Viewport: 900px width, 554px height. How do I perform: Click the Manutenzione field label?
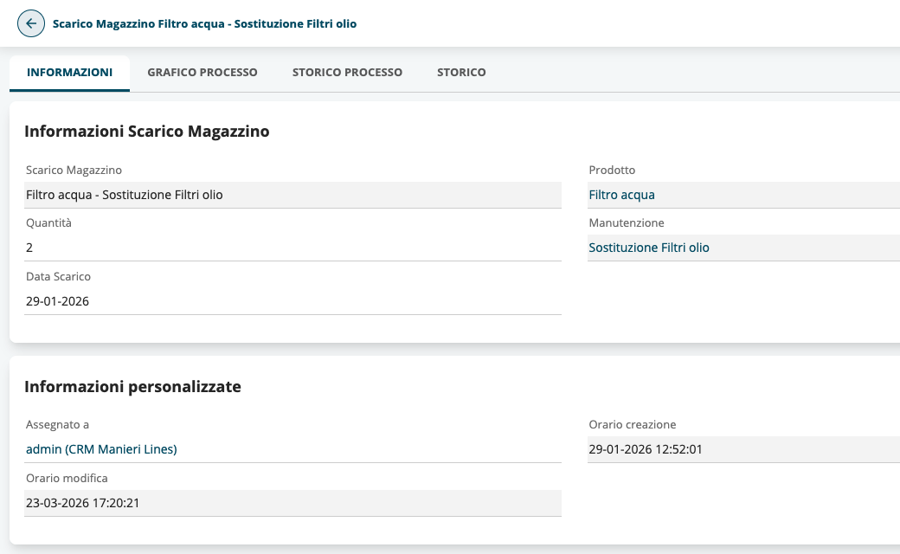(x=627, y=222)
